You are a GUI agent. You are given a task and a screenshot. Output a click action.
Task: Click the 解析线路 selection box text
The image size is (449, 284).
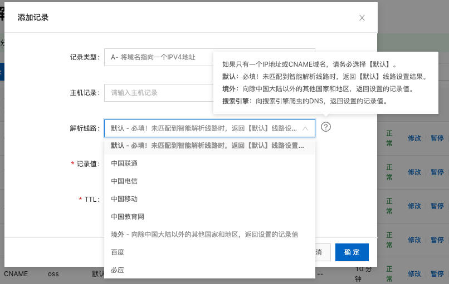(x=203, y=128)
